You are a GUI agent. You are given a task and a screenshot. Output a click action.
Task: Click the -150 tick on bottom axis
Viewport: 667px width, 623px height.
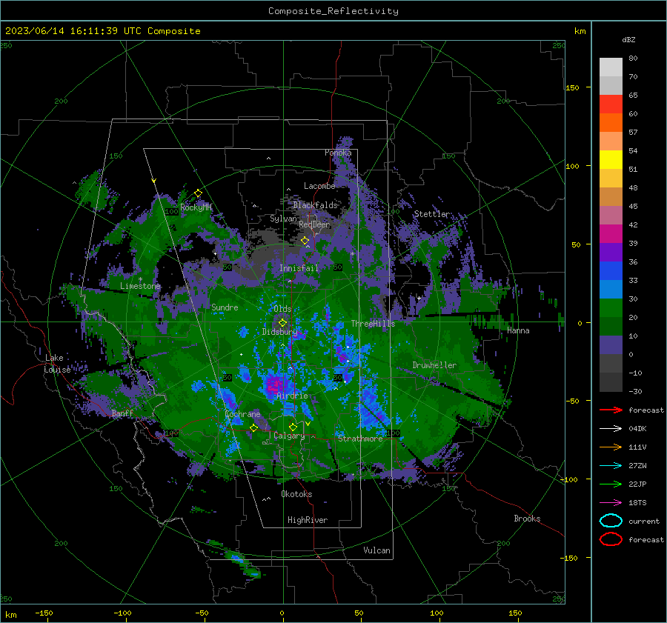(x=44, y=613)
